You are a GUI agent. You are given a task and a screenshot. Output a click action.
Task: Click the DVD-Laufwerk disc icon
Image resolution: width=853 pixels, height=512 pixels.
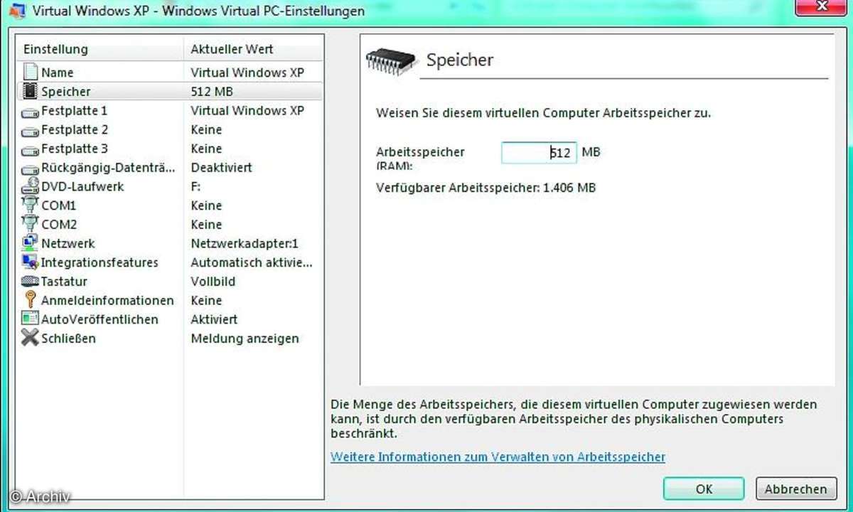pos(30,187)
